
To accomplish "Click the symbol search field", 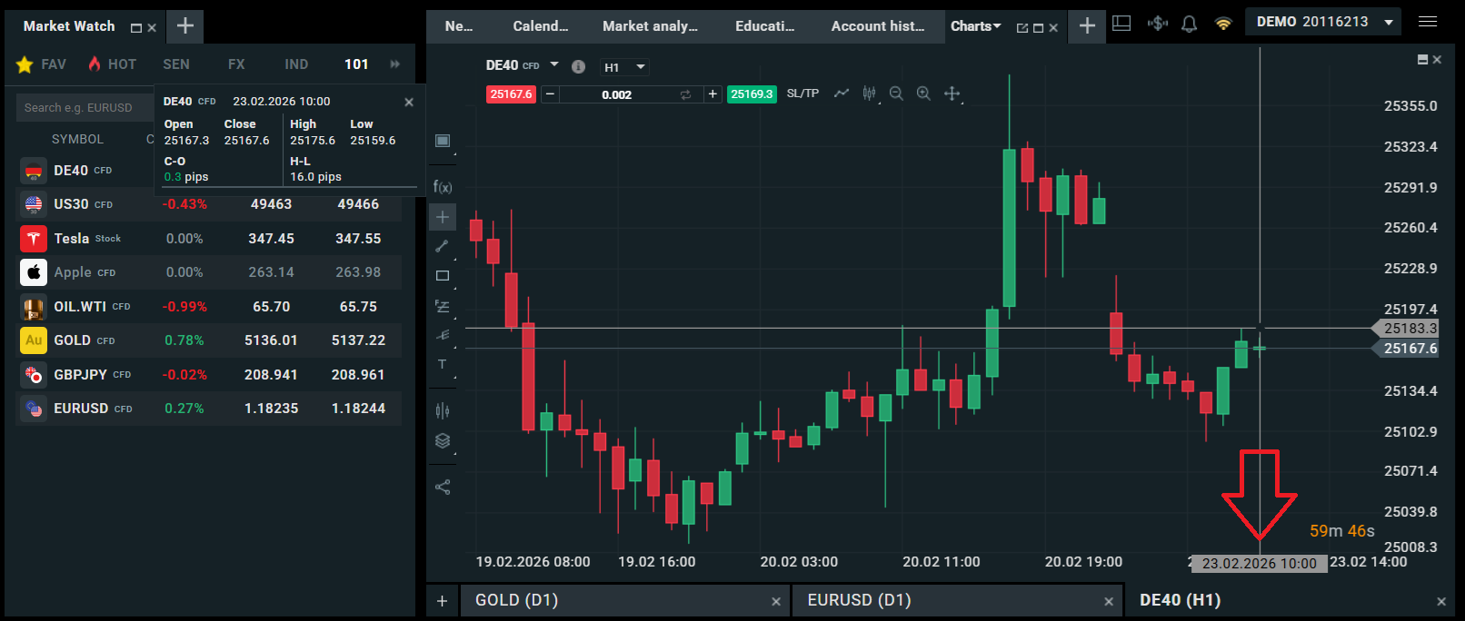I will point(85,107).
